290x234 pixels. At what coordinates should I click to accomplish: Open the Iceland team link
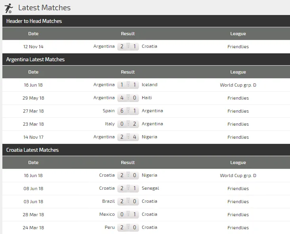(149, 85)
